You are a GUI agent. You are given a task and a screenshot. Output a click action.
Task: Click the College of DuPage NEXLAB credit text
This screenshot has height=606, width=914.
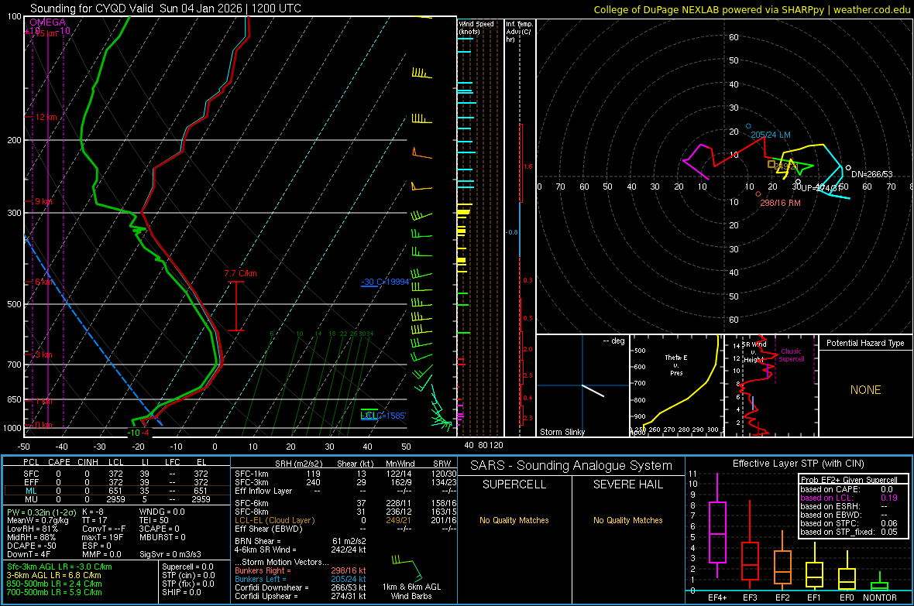coord(751,9)
